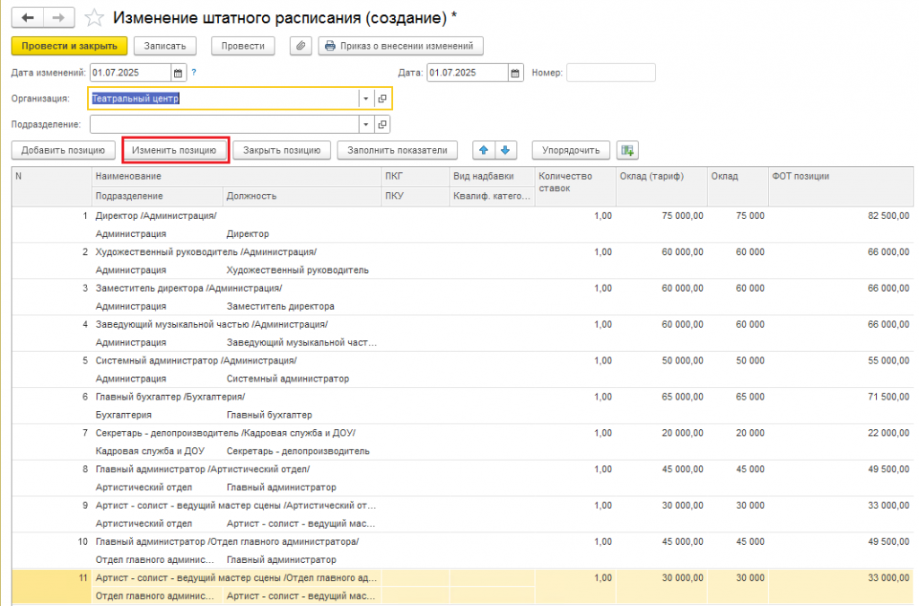This screenshot has width=919, height=606.
Task: Select row Главный бухгалтер /Бухгалтерия/
Action: pos(462,406)
